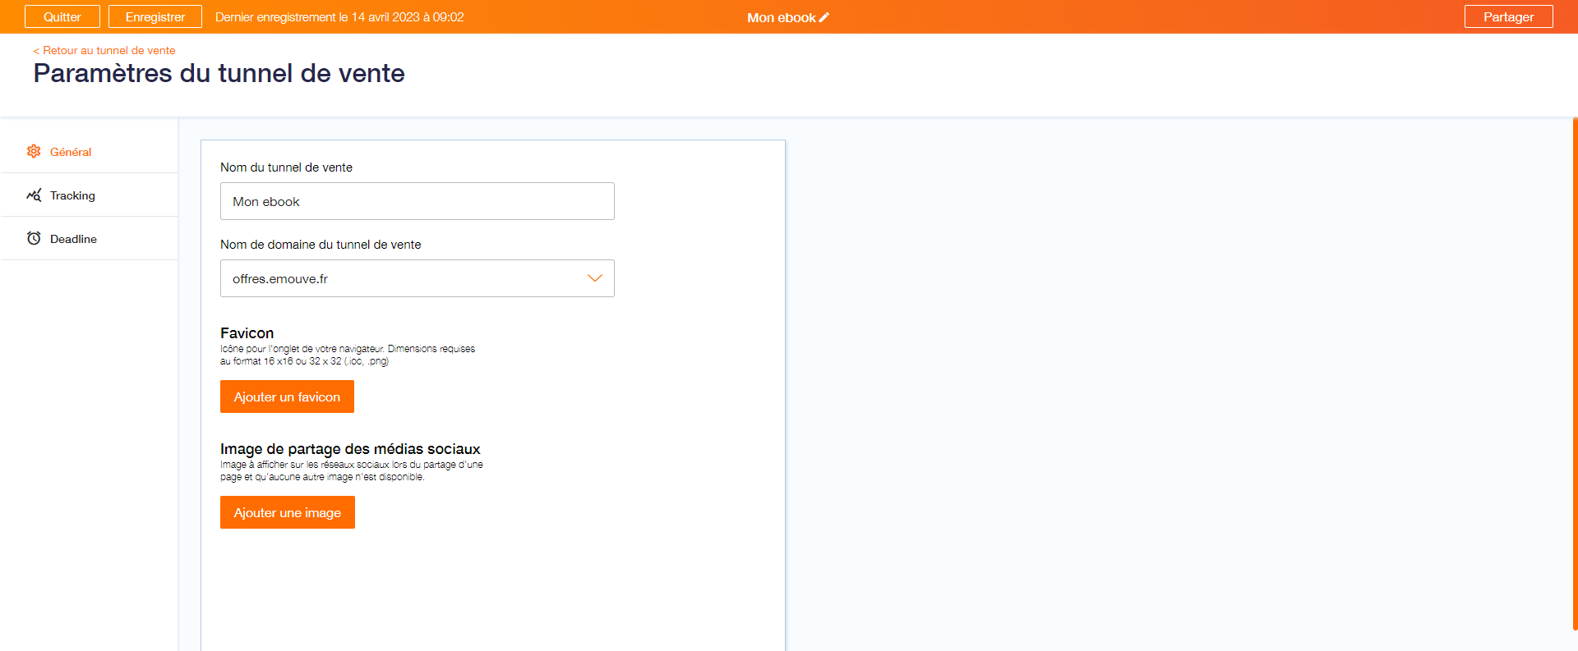Click the Deadline alarm clock icon

(x=34, y=238)
